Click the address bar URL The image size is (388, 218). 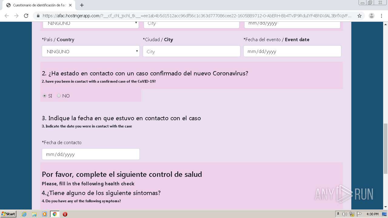click(197, 16)
